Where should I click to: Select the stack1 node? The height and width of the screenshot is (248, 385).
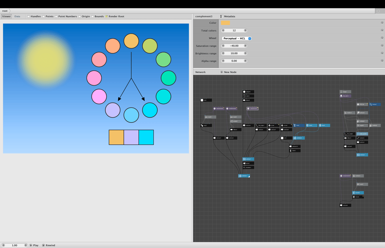(295, 150)
